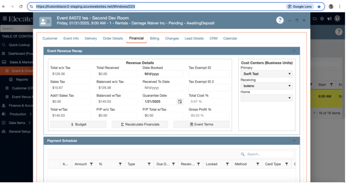Switch to the Billing tab
Viewport: 349px width, 192px height.
pos(155,39)
